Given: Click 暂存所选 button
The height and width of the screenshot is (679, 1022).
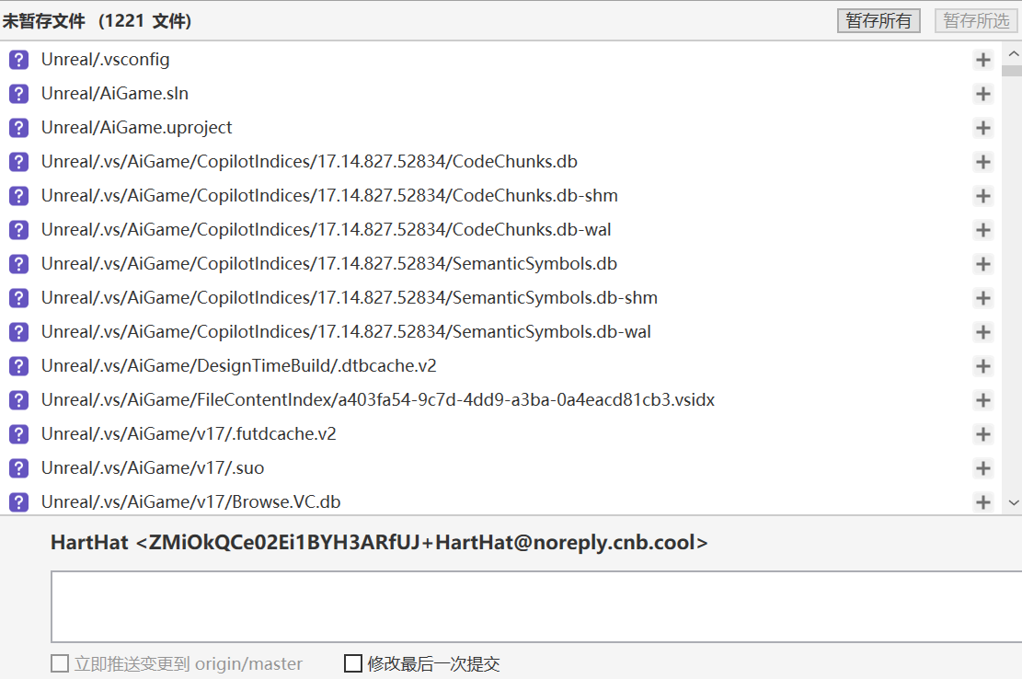Looking at the screenshot, I should tap(976, 20).
